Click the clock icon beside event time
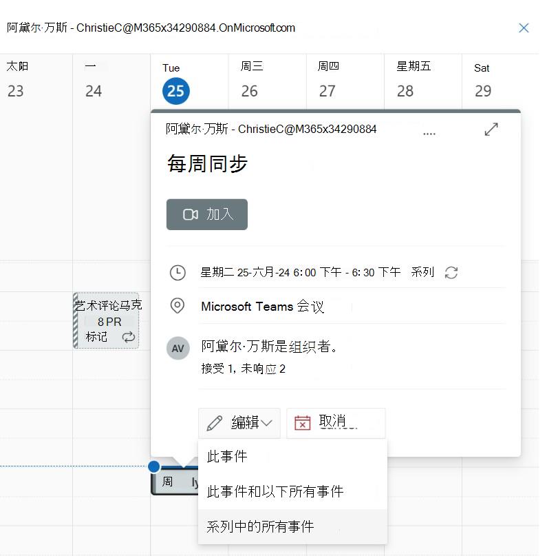Viewport: 547px width, 556px height. [x=178, y=273]
